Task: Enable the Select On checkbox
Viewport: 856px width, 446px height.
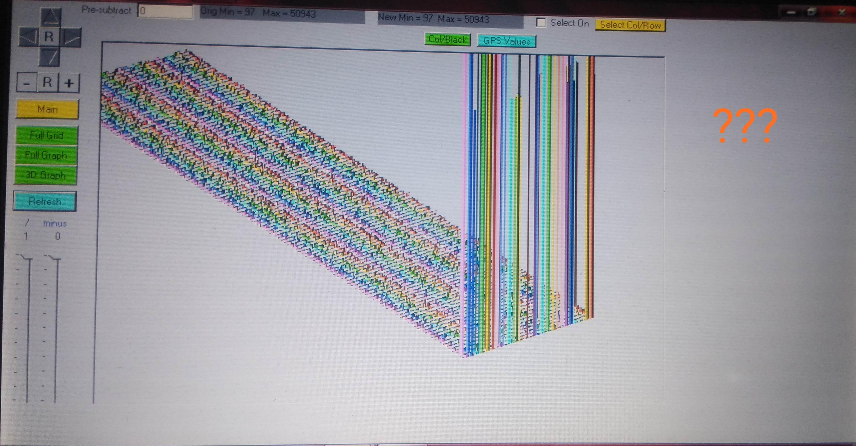Action: pyautogui.click(x=541, y=23)
